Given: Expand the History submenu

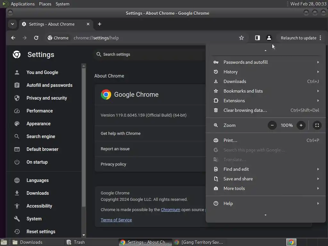Looking at the screenshot, I should point(266,72).
